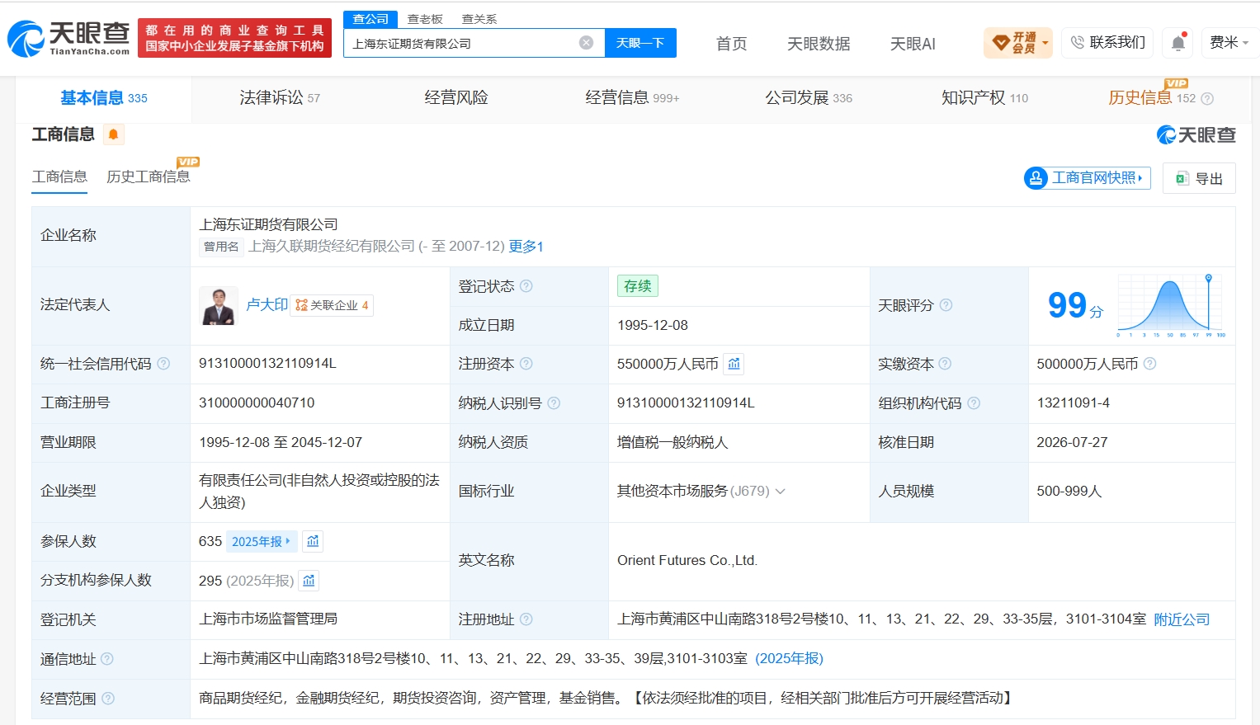Click help icon next to 注册资本
Screen dimensions: 1260x725
pos(526,364)
